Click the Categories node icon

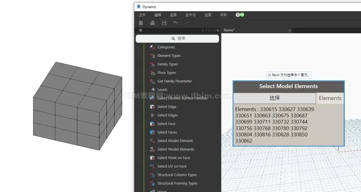coord(152,47)
